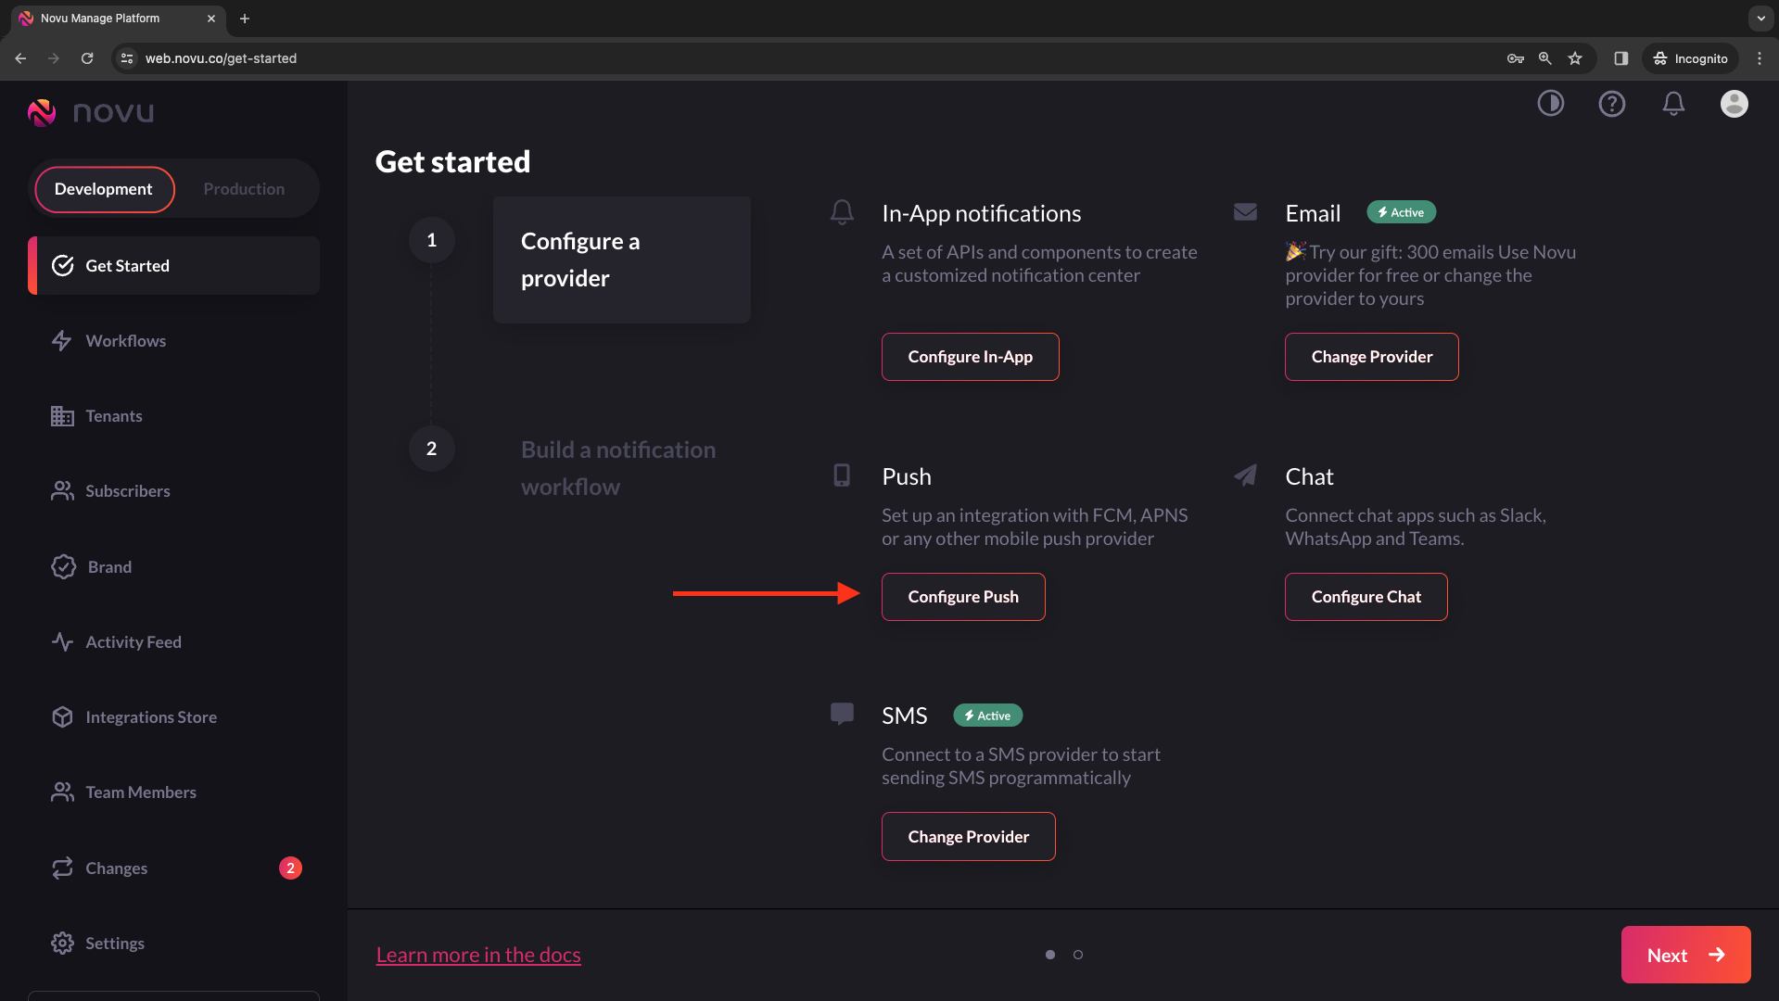
Task: Go back to the previous page
Action: [20, 58]
